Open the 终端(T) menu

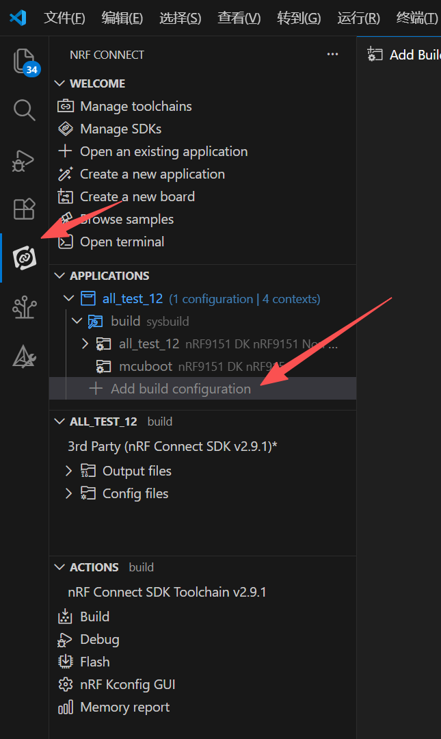[x=418, y=18]
